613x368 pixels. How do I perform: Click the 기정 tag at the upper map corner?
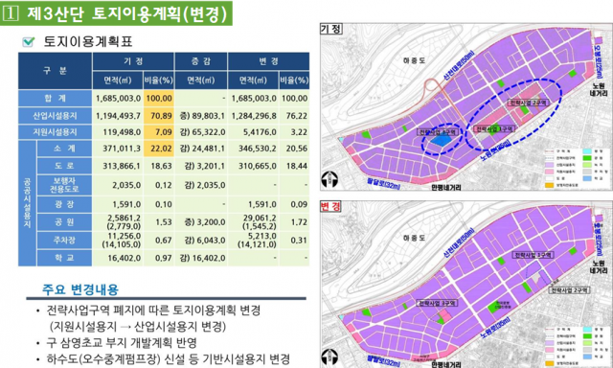coord(331,29)
